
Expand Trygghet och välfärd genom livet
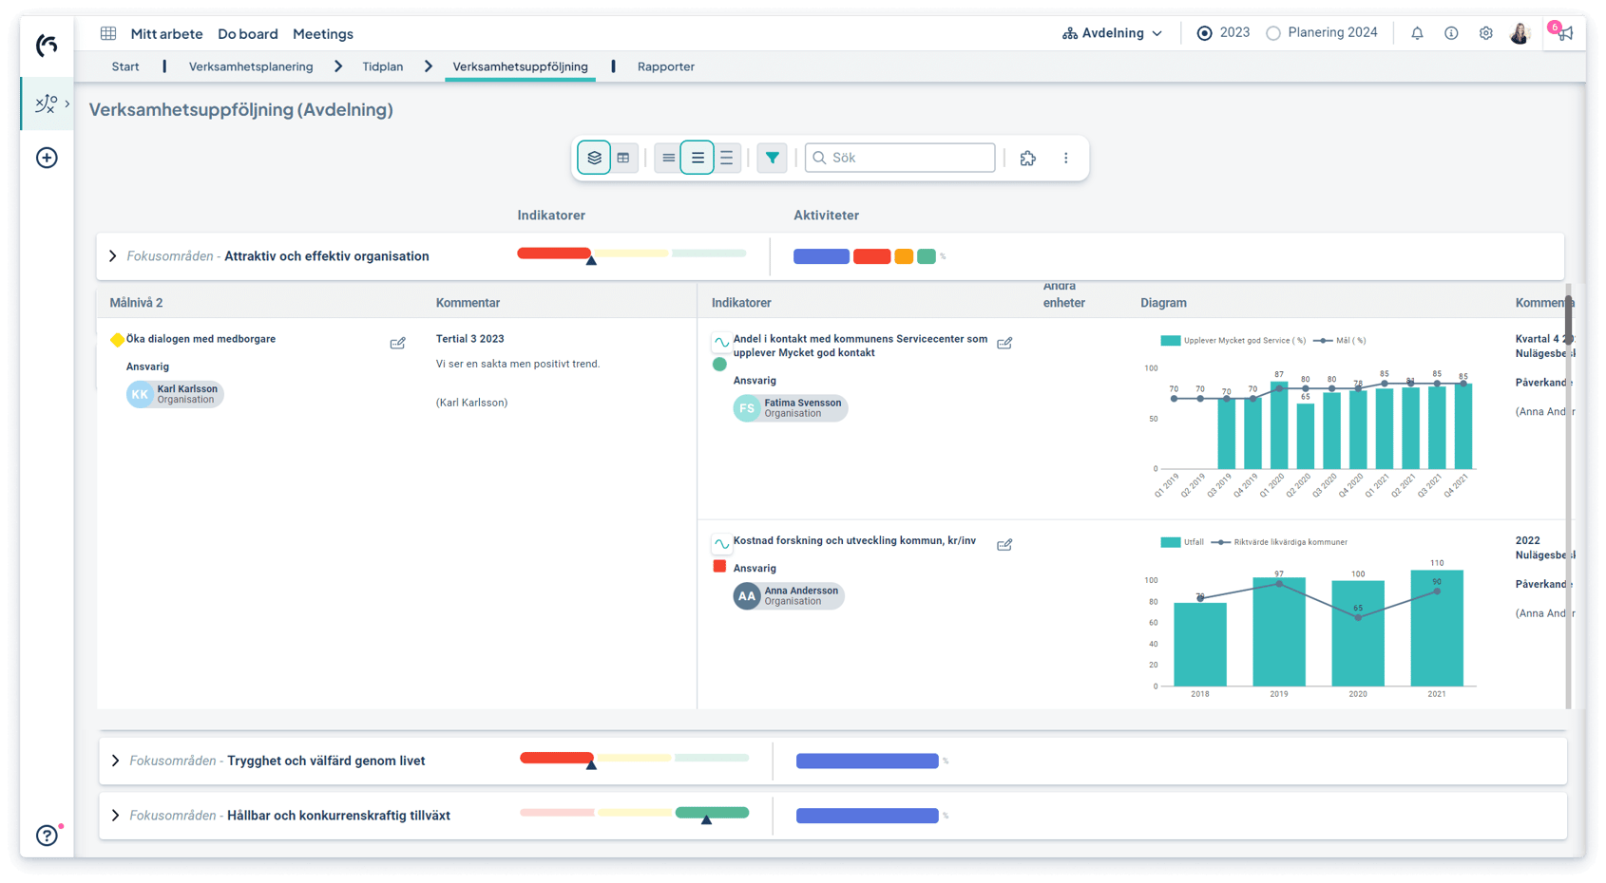pyautogui.click(x=115, y=761)
